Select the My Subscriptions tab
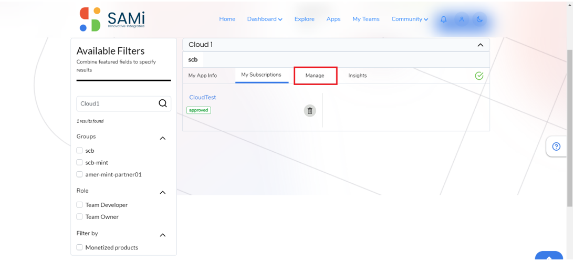The height and width of the screenshot is (261, 574). 262,75
